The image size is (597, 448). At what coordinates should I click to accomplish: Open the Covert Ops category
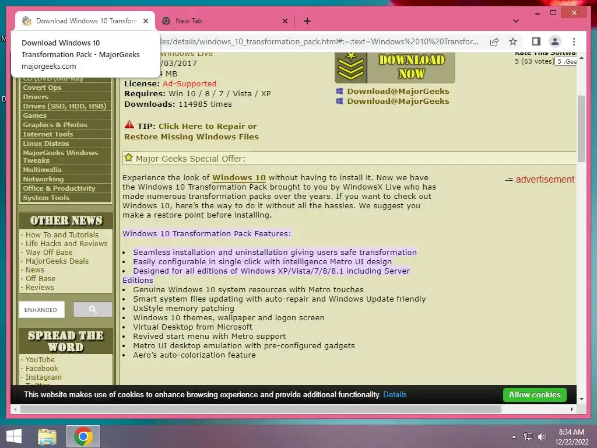pyautogui.click(x=42, y=87)
